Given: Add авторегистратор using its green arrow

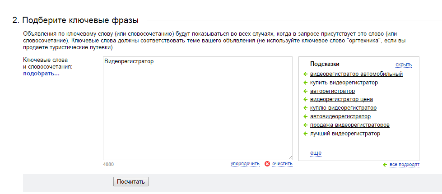Looking at the screenshot, I should [x=305, y=91].
